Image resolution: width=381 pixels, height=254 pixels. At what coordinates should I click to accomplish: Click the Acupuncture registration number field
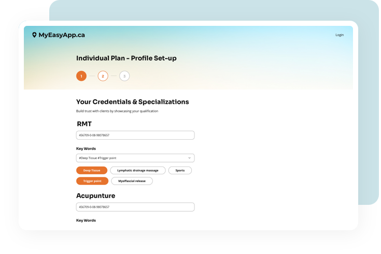(x=135, y=207)
